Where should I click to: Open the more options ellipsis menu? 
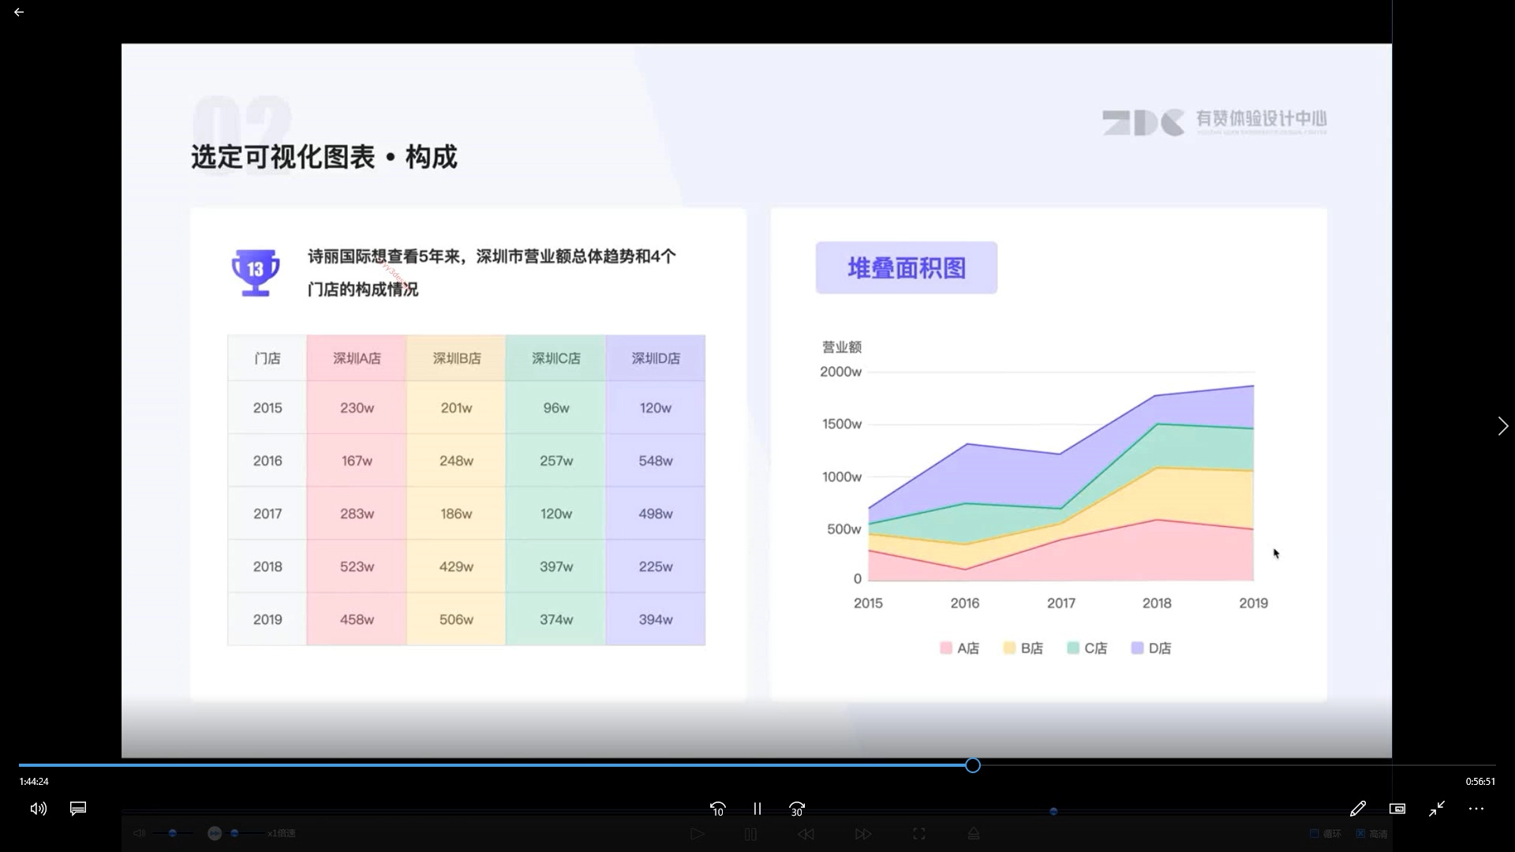click(x=1476, y=809)
